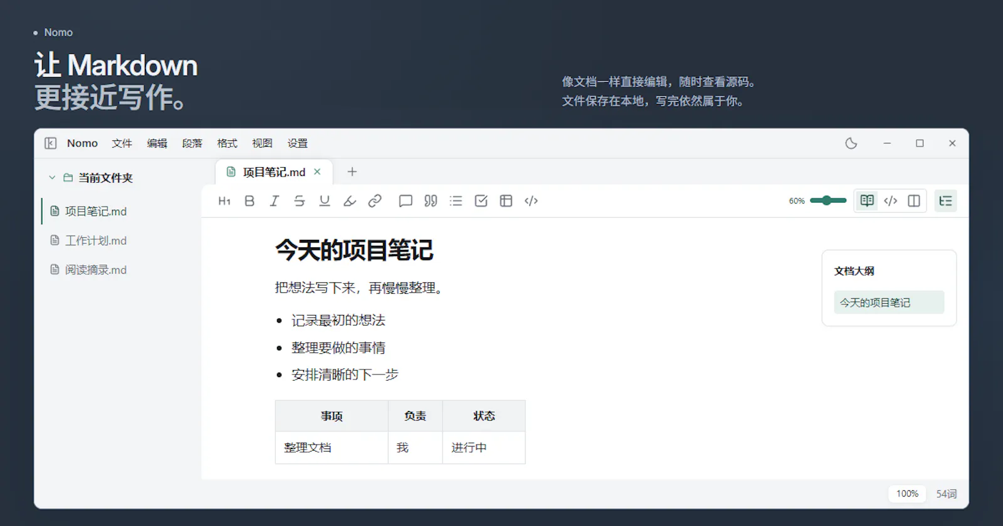Click the heading 今天的项目笔记 in editor
This screenshot has height=526, width=1003.
(354, 250)
